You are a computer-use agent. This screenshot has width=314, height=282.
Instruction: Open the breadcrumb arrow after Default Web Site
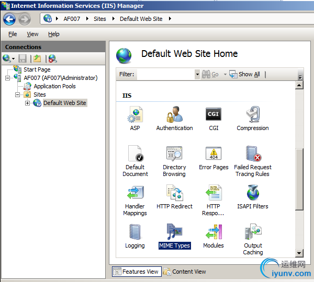(x=170, y=19)
